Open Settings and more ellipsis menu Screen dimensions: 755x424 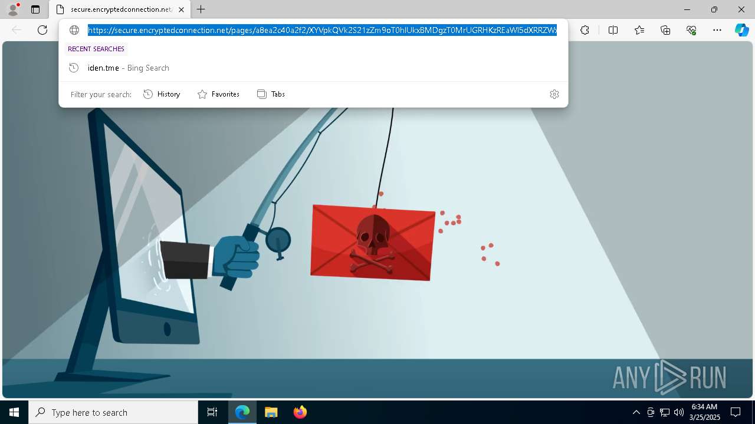[717, 30]
